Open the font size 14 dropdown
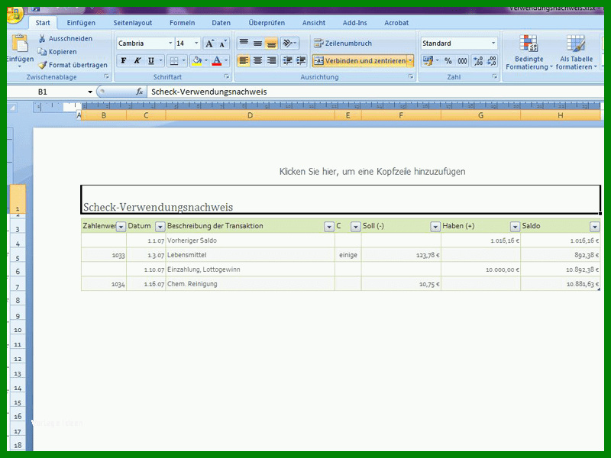 196,44
